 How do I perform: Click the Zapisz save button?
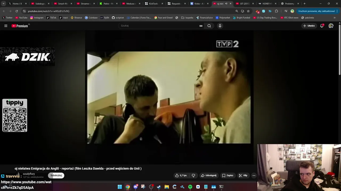coord(228,175)
